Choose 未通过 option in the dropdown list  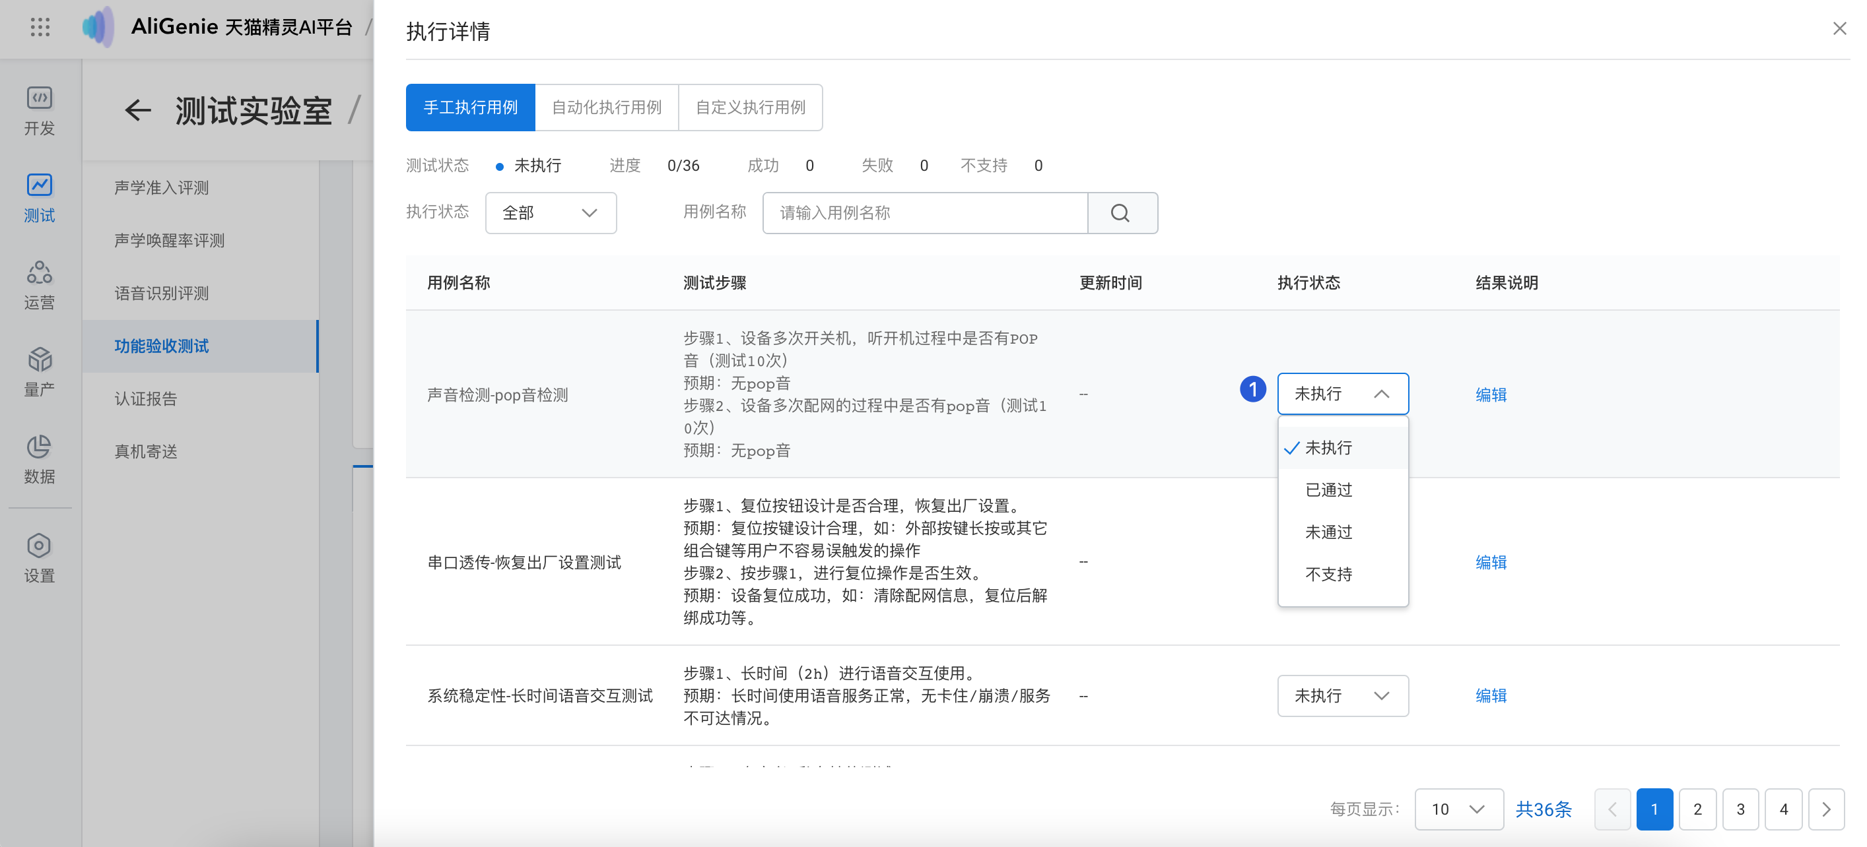(x=1343, y=532)
